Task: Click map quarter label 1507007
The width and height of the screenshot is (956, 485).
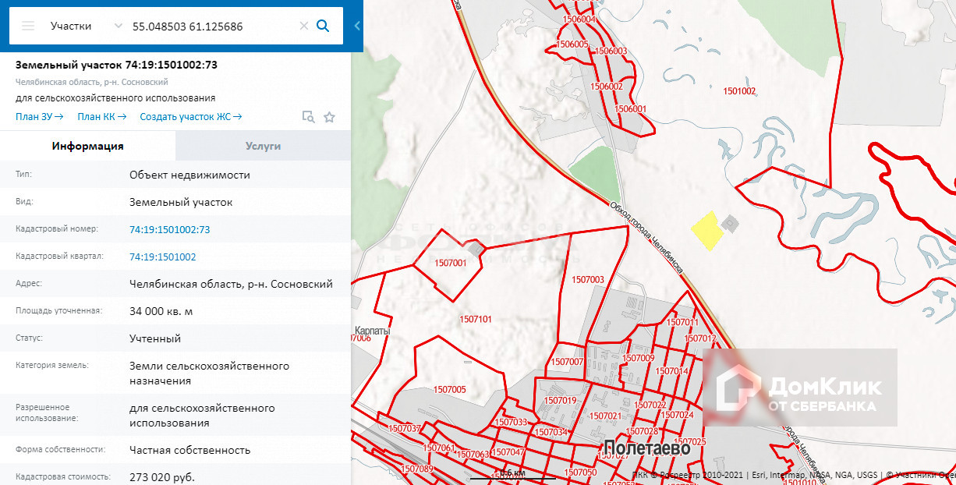Action: (567, 362)
